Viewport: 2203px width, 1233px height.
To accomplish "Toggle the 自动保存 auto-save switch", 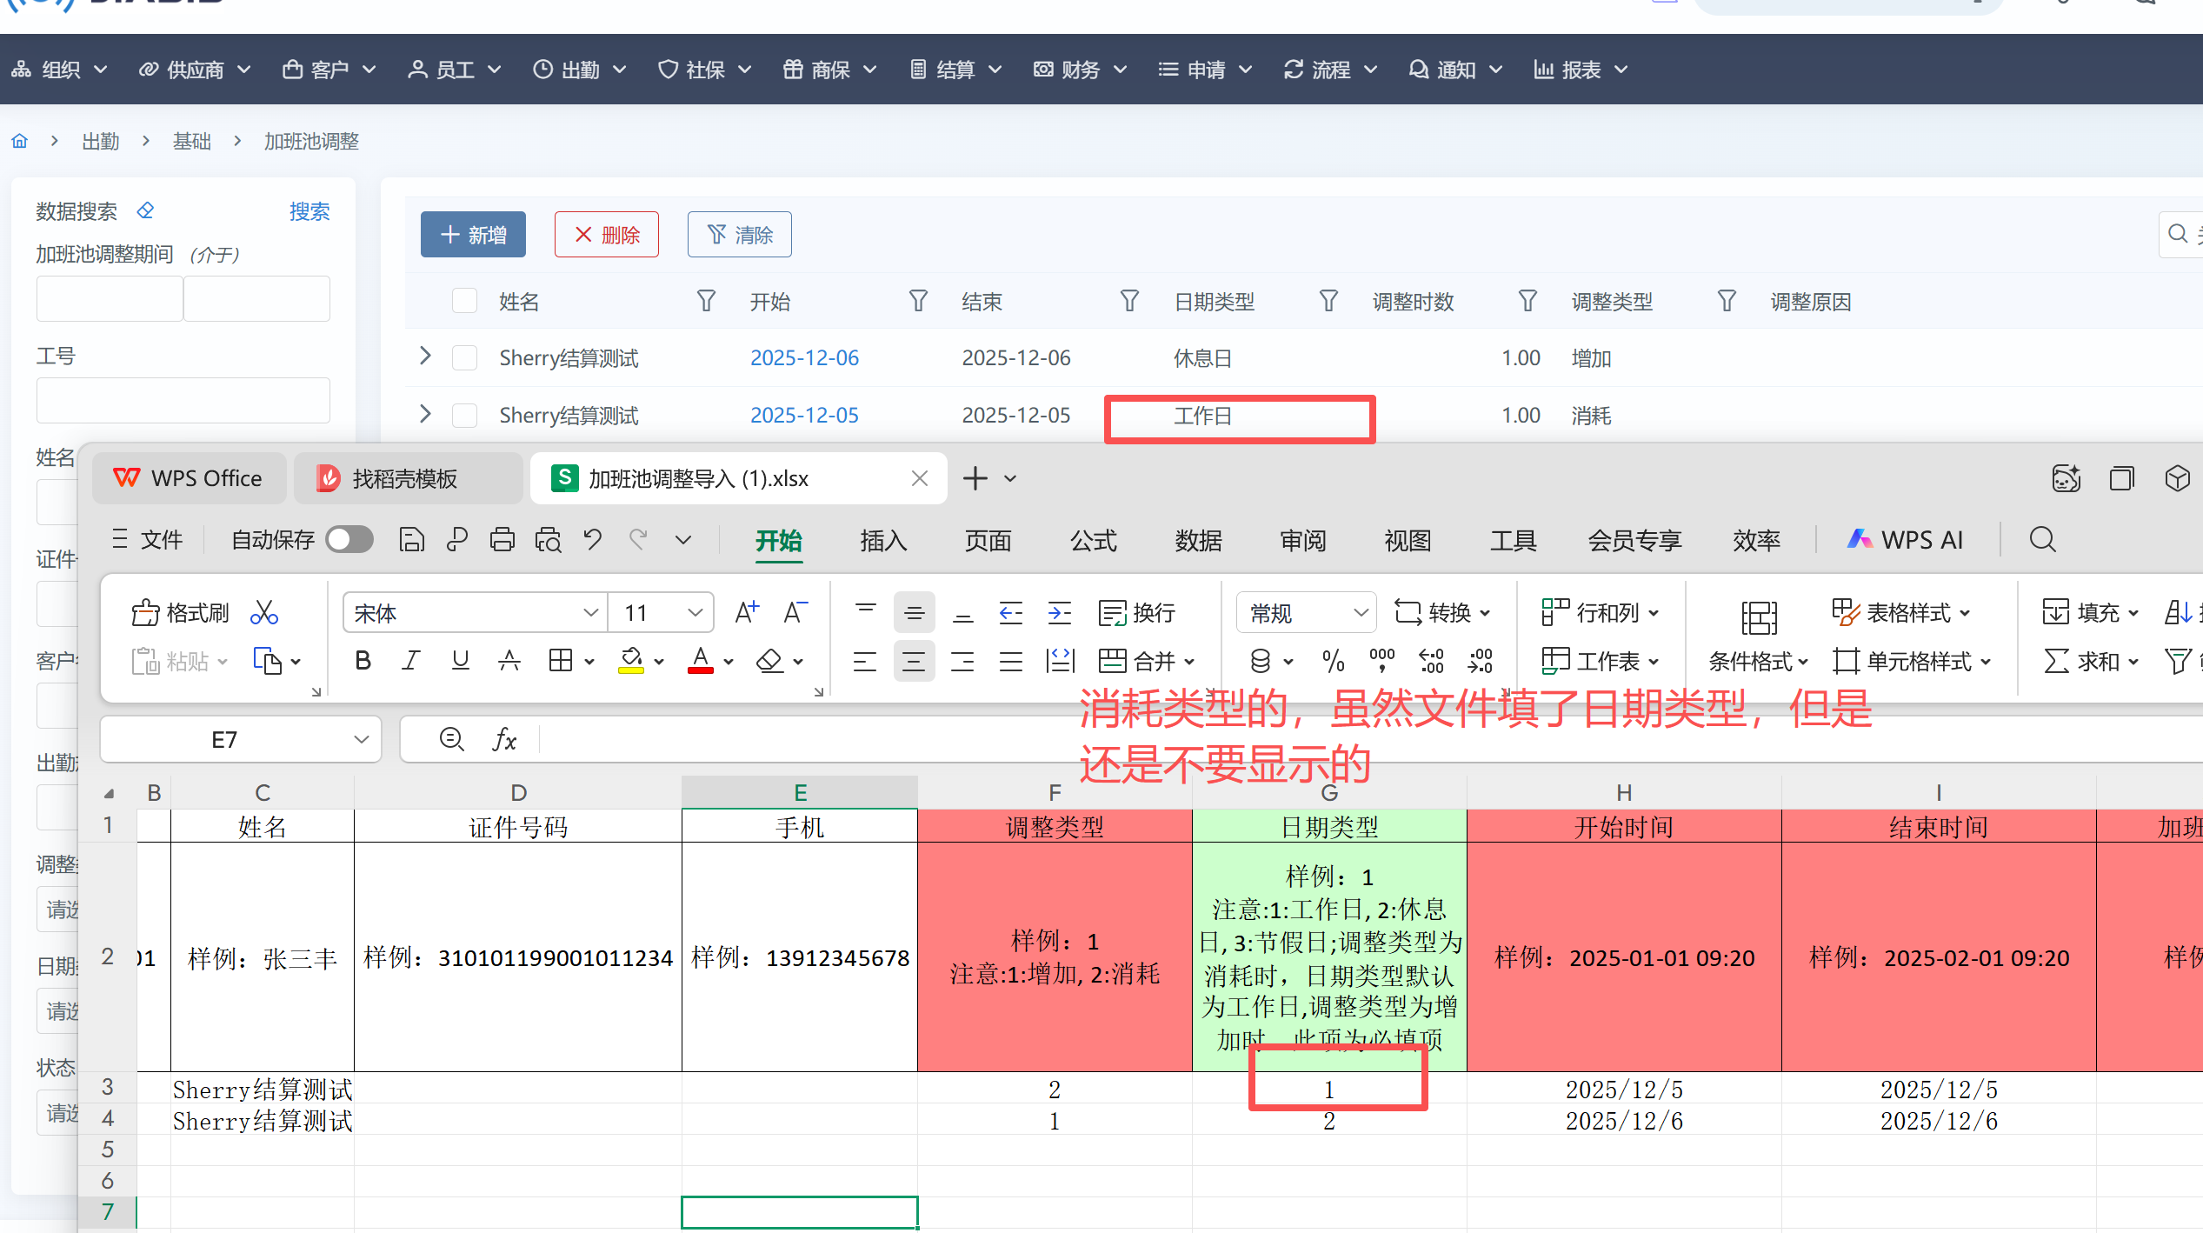I will point(349,540).
